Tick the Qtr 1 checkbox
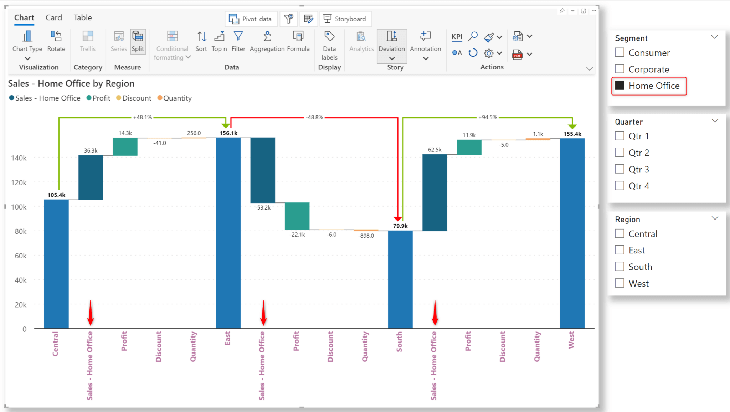Screen dimensions: 730x412 click(x=620, y=136)
